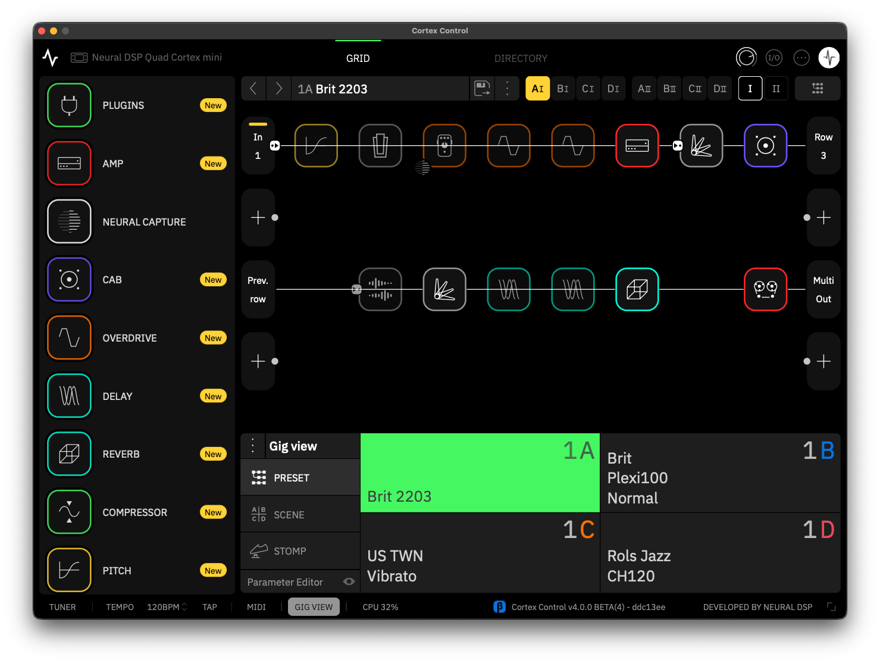This screenshot has width=880, height=663.
Task: Click the red amp block on the grid
Action: pos(637,146)
